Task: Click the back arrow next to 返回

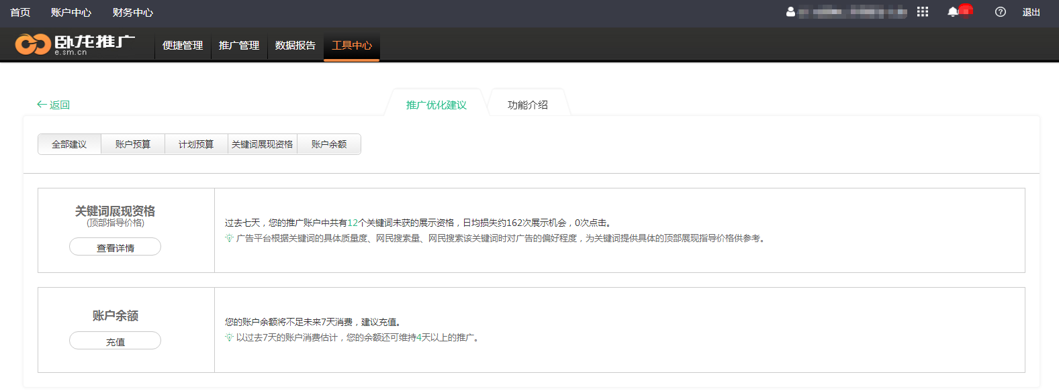Action: tap(42, 105)
